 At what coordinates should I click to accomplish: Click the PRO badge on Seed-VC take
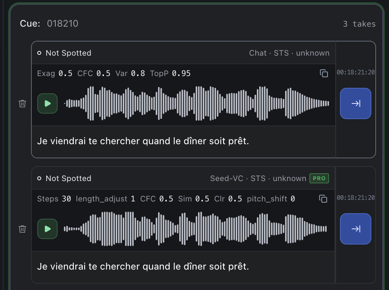[x=319, y=178]
